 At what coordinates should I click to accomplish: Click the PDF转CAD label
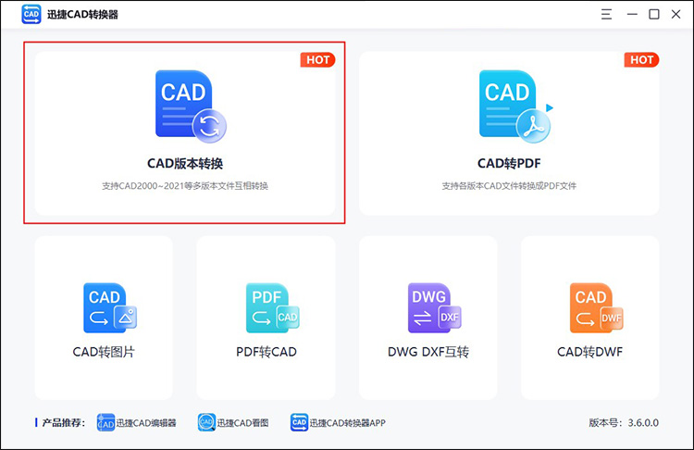(266, 352)
